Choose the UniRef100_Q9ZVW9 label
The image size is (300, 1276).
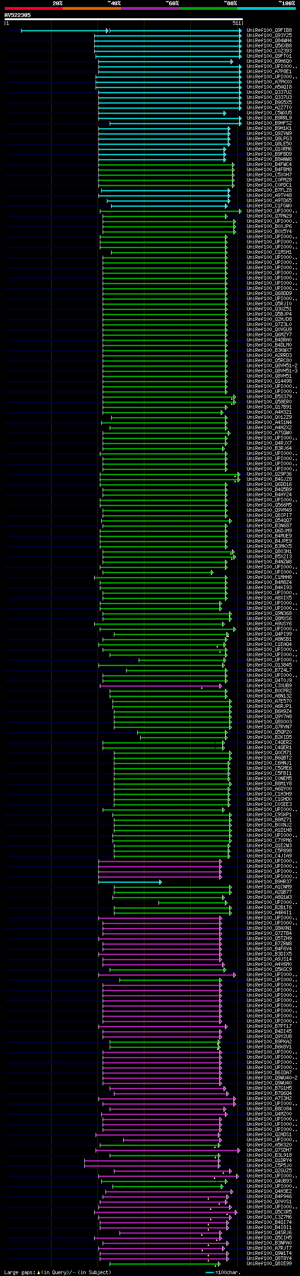point(270,133)
